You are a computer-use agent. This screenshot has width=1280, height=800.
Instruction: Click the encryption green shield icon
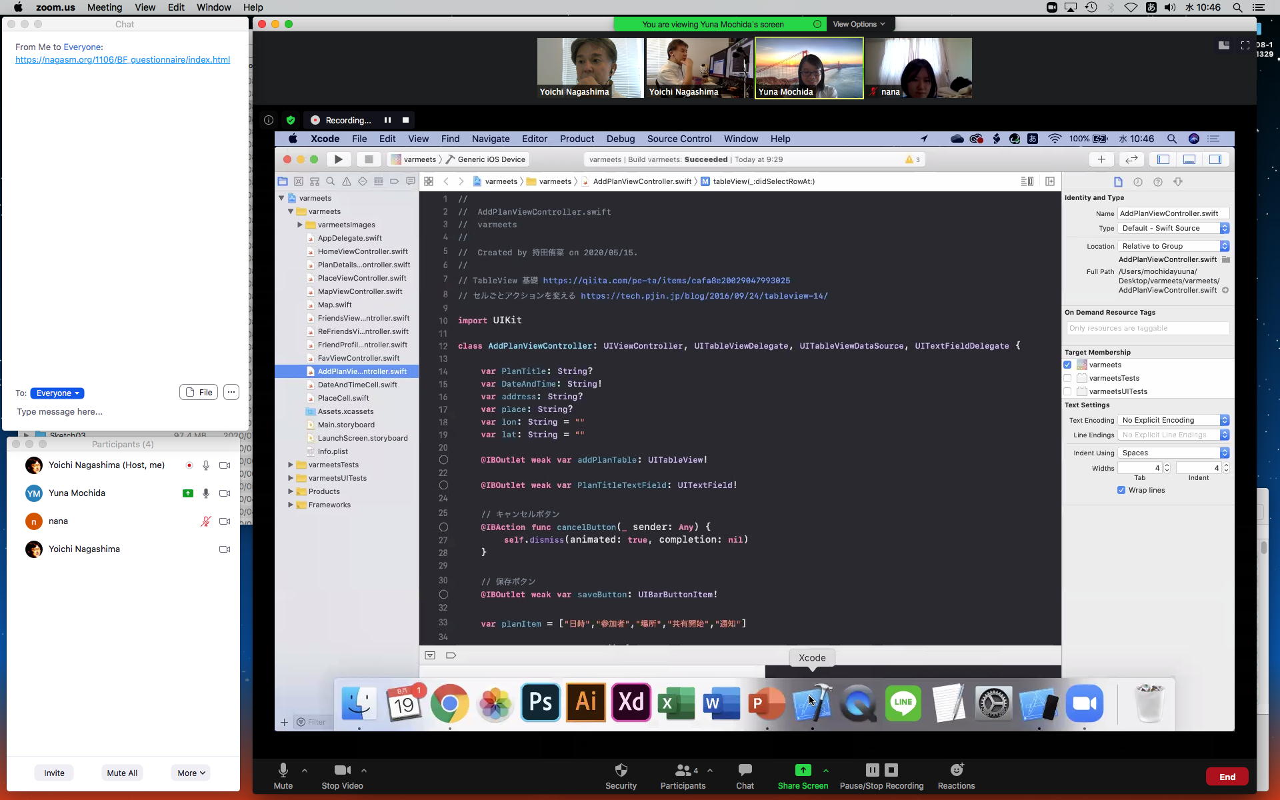coord(291,120)
